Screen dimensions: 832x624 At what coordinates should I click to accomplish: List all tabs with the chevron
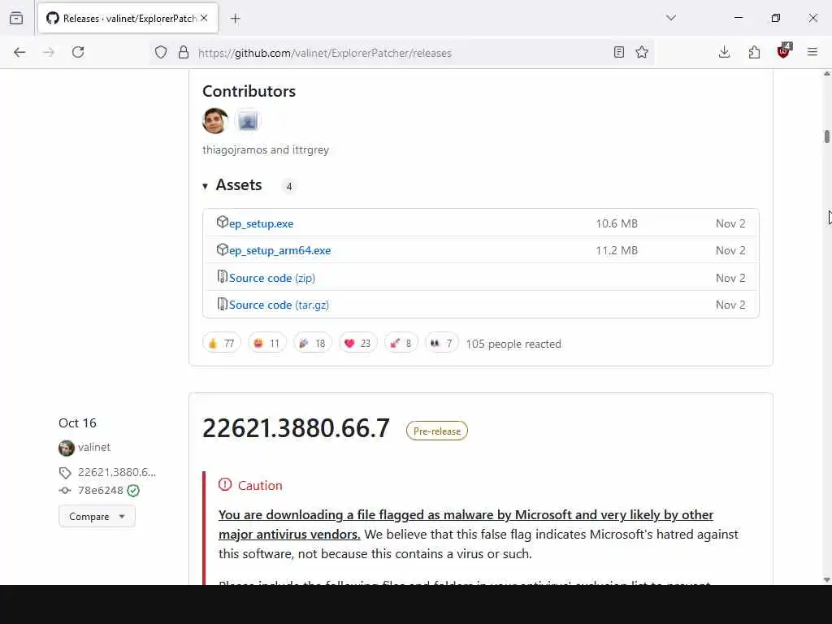click(671, 18)
